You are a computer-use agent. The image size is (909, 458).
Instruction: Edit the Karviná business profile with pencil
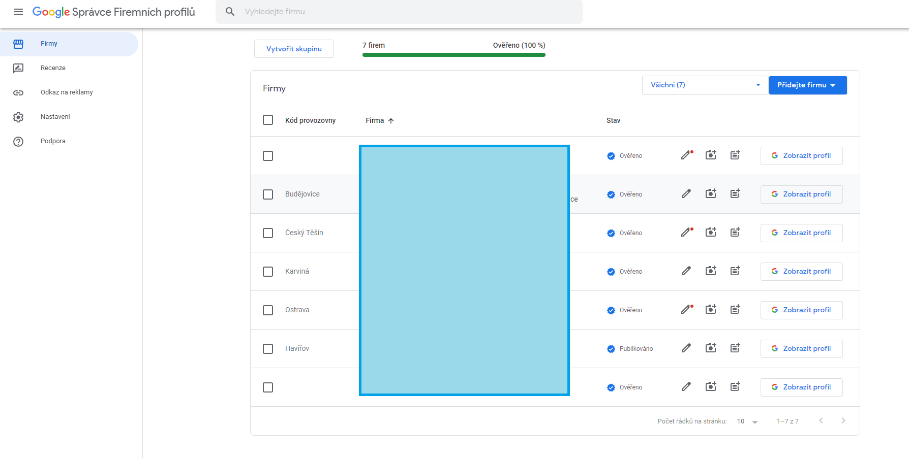coord(686,271)
